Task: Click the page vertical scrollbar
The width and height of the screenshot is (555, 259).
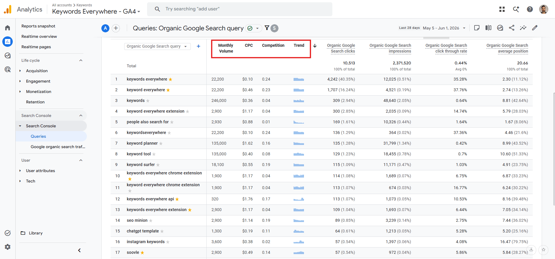Action: click(554, 149)
